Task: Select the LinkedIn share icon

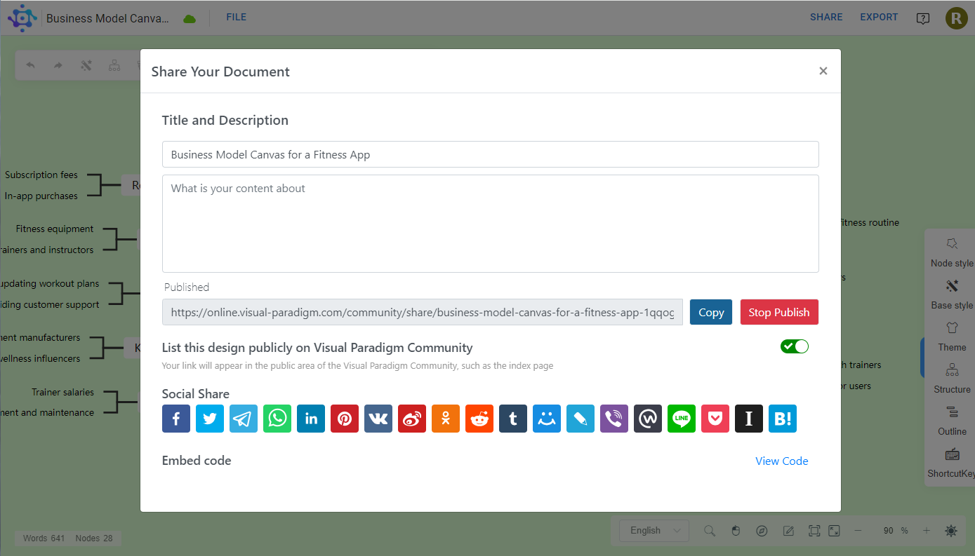Action: [311, 419]
